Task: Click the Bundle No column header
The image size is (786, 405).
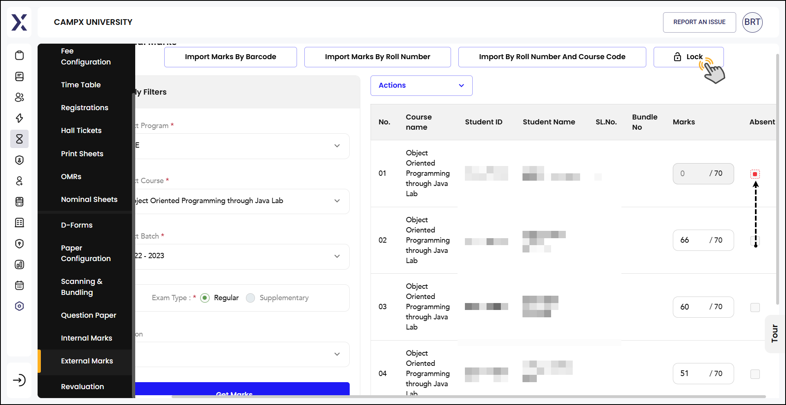Action: [645, 122]
